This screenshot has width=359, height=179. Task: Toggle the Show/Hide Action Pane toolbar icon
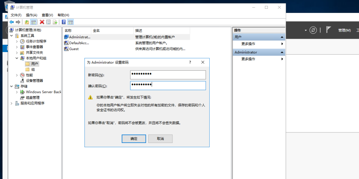pyautogui.click(x=70, y=22)
